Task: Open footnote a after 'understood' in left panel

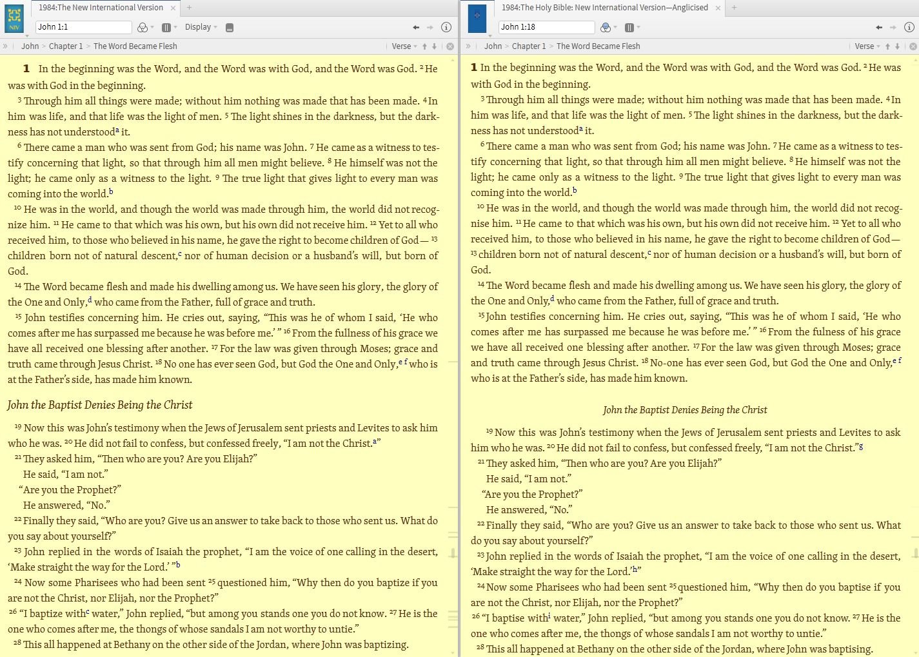Action: pyautogui.click(x=117, y=130)
